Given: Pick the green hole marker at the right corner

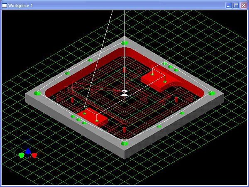Looking at the screenshot, I should pyautogui.click(x=212, y=93).
